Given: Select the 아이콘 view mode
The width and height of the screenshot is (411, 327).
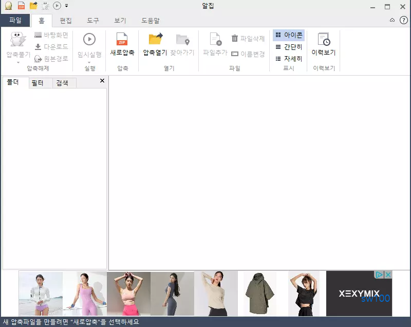Looking at the screenshot, I should pos(288,35).
